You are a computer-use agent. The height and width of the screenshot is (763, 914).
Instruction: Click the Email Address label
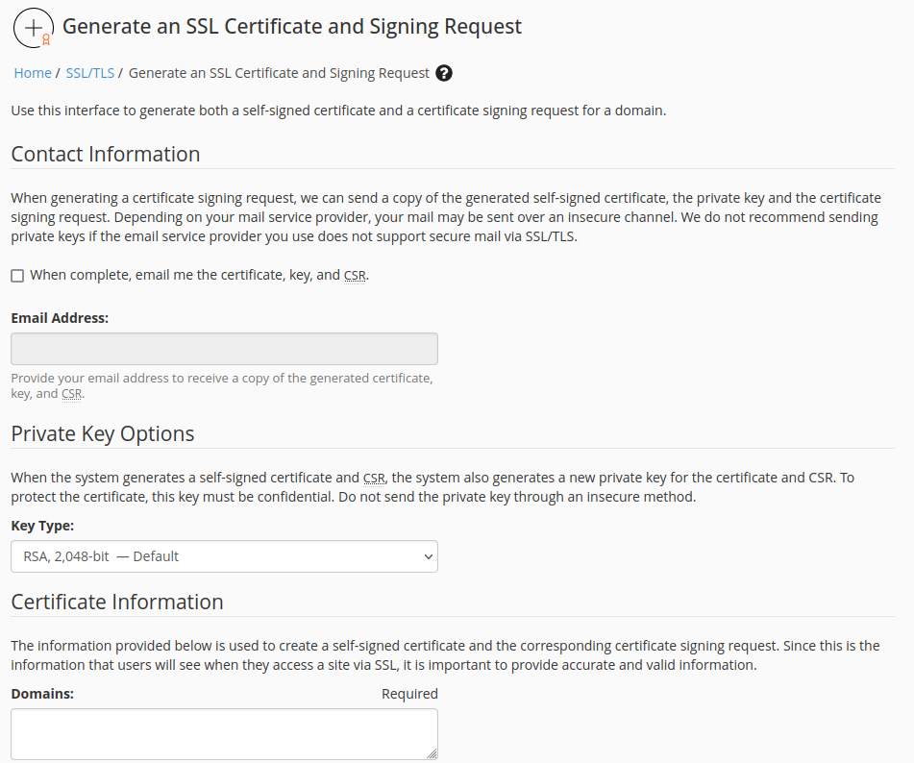60,317
